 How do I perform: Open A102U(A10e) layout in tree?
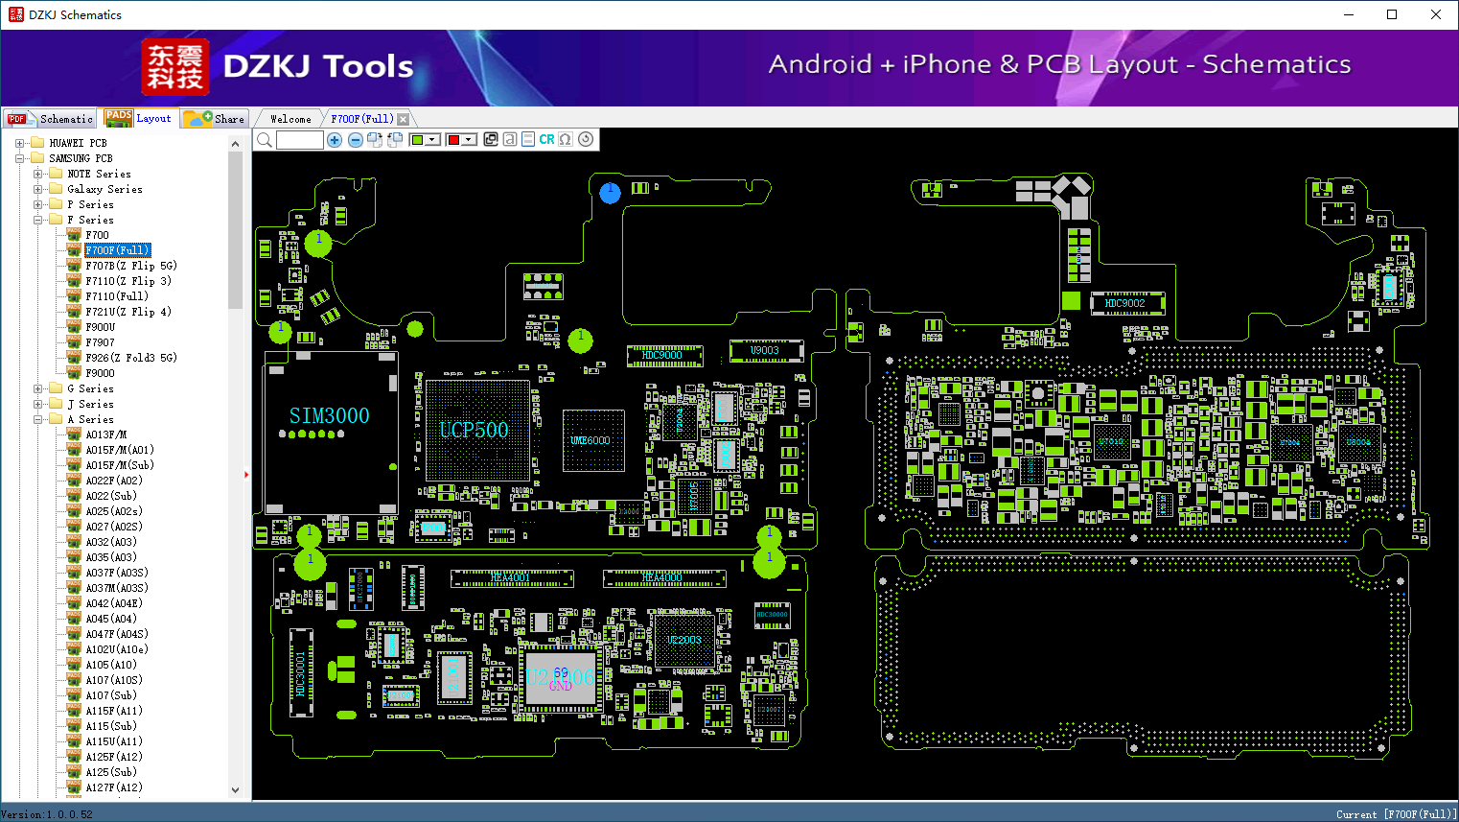[117, 649]
